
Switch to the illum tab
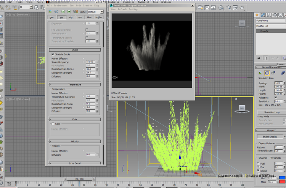[89, 17]
